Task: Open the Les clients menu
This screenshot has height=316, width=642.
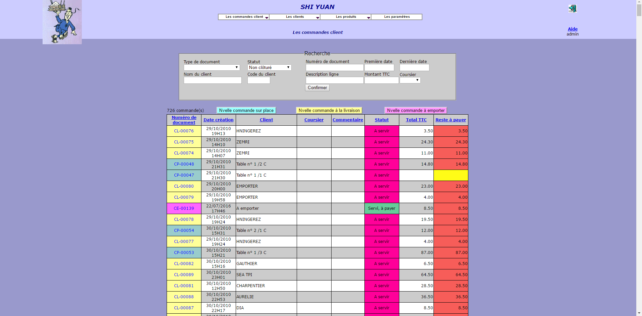Action: (295, 17)
